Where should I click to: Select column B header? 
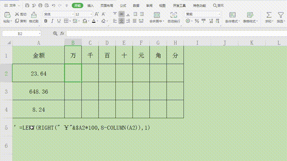(73, 43)
